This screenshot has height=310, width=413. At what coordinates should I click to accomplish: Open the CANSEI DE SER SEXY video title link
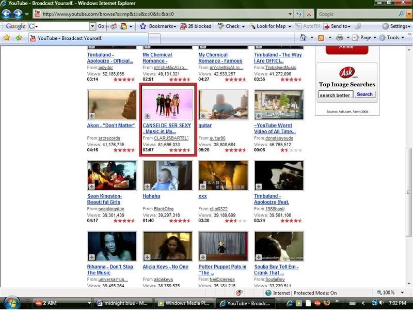(167, 128)
